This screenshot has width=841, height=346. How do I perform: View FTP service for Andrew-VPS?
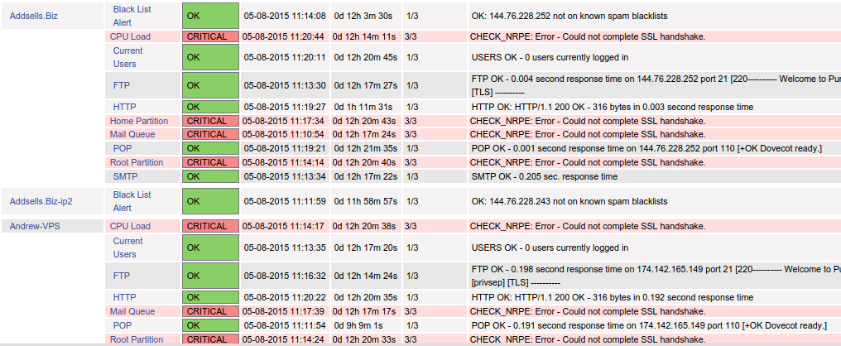pos(122,276)
